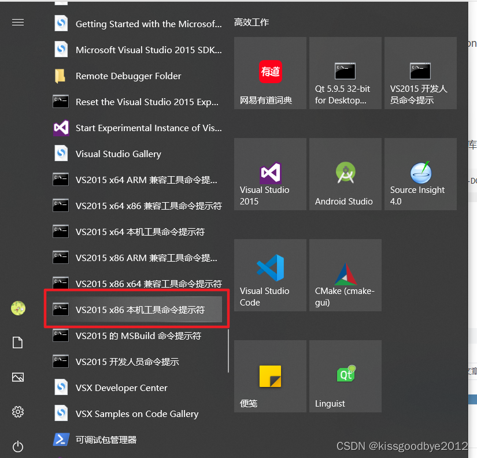Image resolution: width=477 pixels, height=458 pixels.
Task: Click the PowerShell icon for 可调试包管理器
Action: (61, 440)
